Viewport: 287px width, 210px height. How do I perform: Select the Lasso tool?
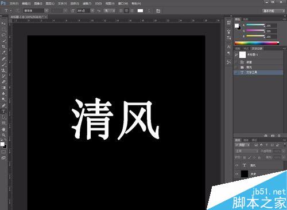coord(3,35)
